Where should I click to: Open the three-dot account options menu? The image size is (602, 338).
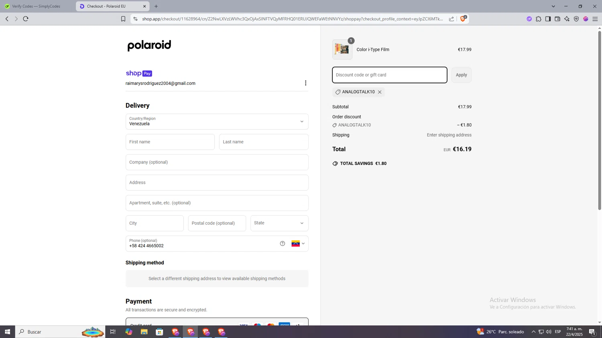[305, 83]
